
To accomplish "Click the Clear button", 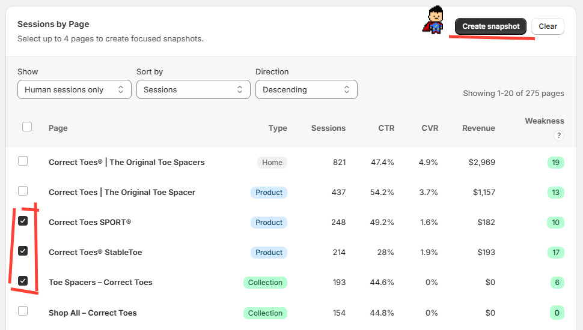I will point(548,26).
